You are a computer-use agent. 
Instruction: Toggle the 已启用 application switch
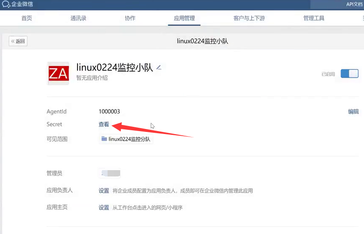tap(349, 74)
